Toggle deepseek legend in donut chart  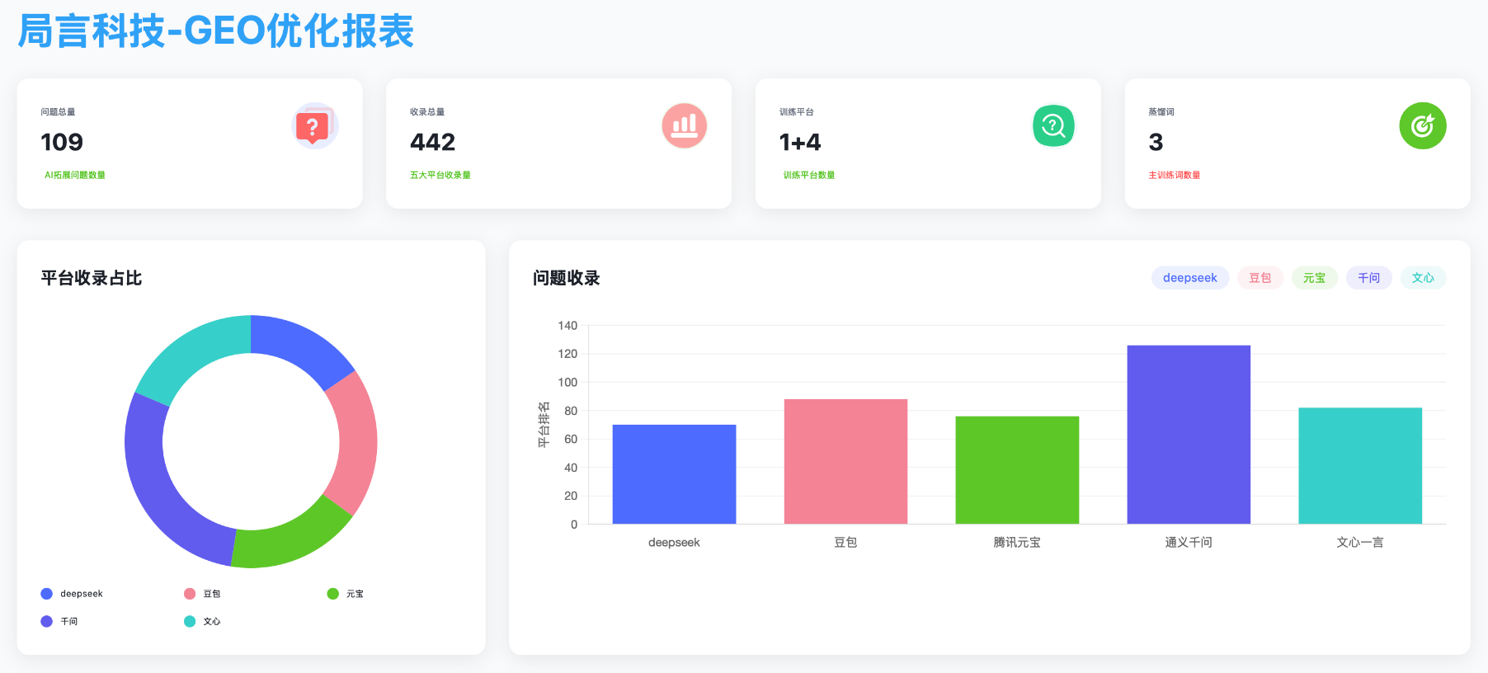coord(72,594)
